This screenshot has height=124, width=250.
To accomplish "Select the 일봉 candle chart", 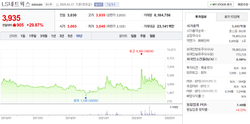I will [134, 36].
